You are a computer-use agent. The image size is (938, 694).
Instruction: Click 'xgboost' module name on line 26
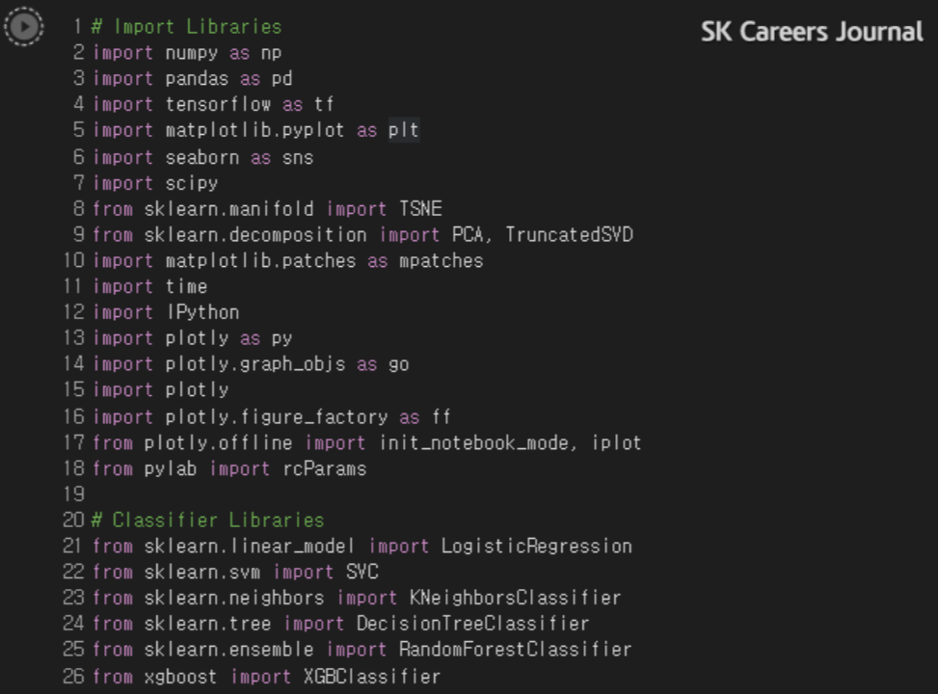coord(180,677)
